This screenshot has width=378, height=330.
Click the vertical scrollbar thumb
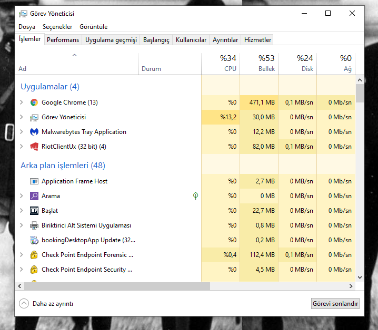tap(360, 94)
